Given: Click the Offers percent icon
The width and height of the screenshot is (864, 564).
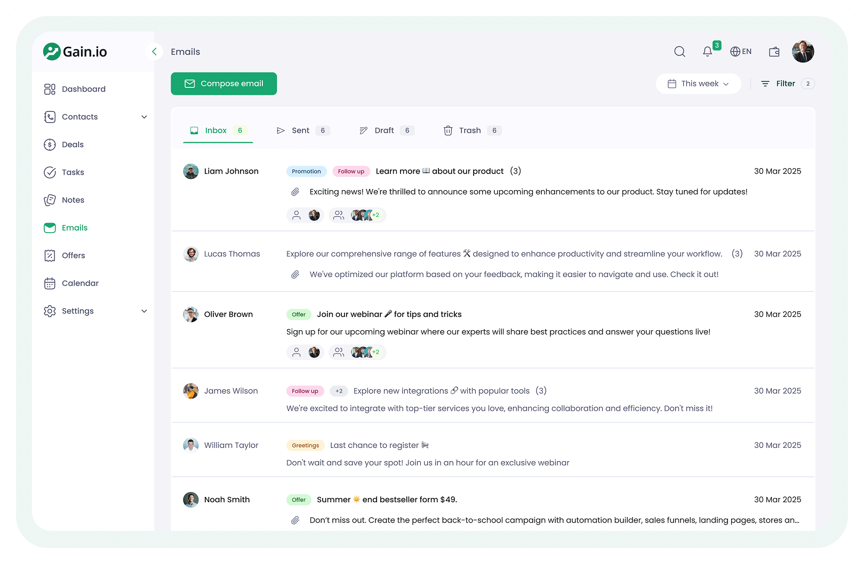Looking at the screenshot, I should tap(50, 256).
